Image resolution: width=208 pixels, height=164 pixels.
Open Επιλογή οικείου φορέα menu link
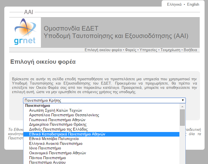point(103,50)
